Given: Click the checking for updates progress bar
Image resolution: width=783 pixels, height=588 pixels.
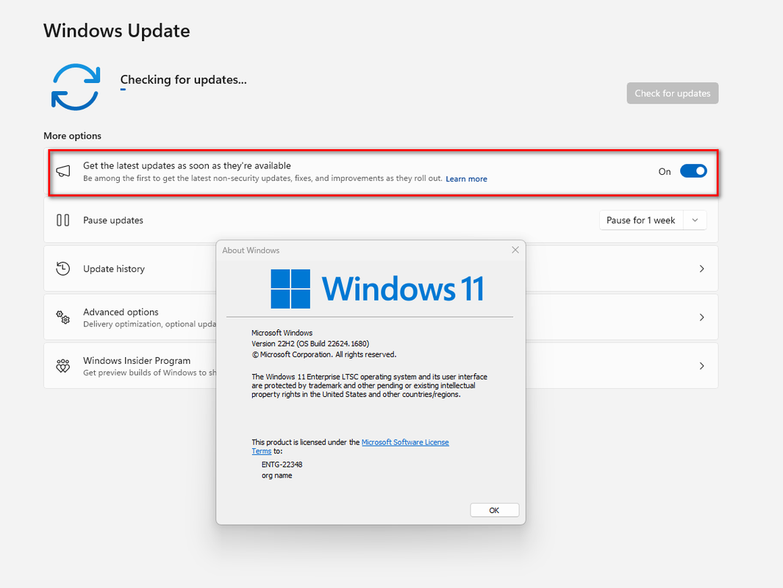Looking at the screenshot, I should pyautogui.click(x=123, y=90).
